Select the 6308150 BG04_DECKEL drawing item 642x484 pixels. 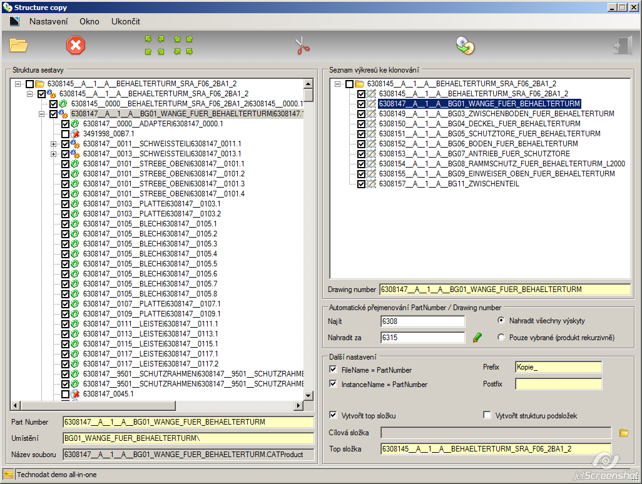479,124
